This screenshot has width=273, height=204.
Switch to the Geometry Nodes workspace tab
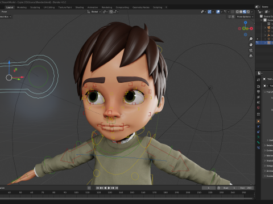pos(141,7)
